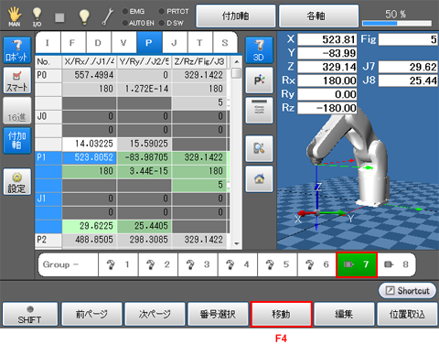Image resolution: width=439 pixels, height=344 pixels.
Task: Click the wrench maintenance icon
Action: [x=107, y=16]
